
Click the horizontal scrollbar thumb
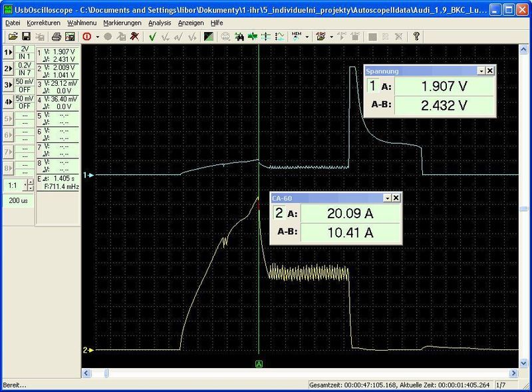(x=106, y=373)
